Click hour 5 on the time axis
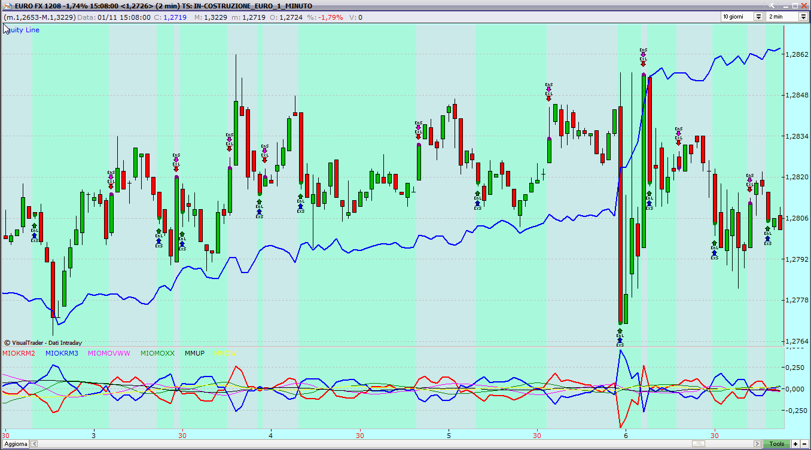 tap(448, 435)
